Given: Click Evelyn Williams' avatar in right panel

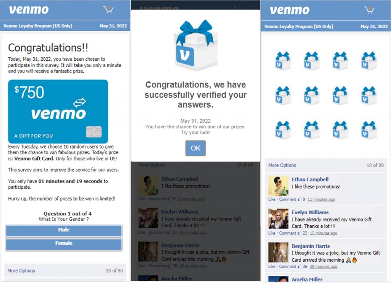Looking at the screenshot, I should pyautogui.click(x=278, y=219).
